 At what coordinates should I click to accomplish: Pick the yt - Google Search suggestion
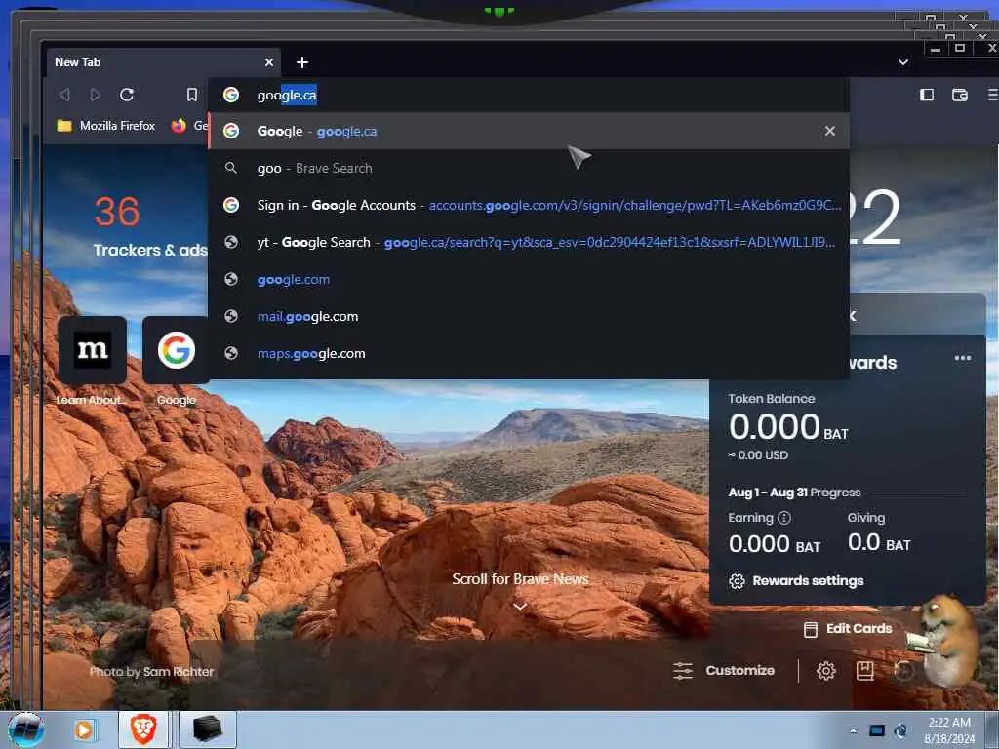[529, 242]
